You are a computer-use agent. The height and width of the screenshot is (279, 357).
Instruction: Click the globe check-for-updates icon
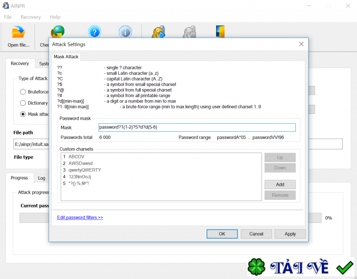58,32
